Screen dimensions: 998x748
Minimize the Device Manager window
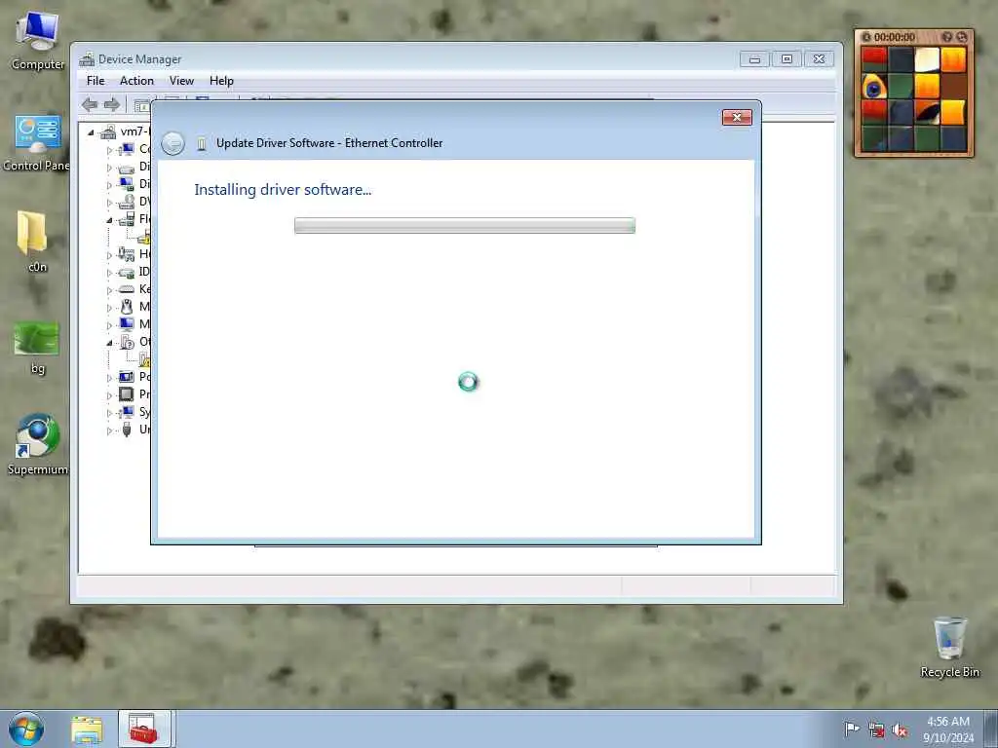coord(754,59)
